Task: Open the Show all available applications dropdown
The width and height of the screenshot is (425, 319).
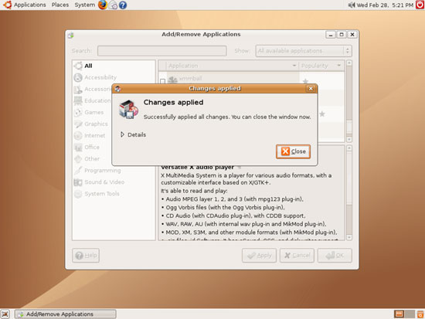Action: tap(304, 51)
